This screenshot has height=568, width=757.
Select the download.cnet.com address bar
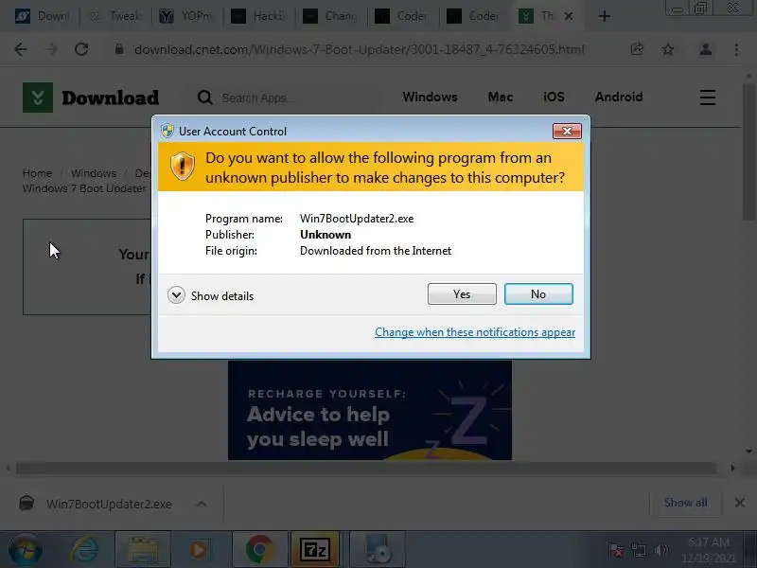(x=360, y=49)
